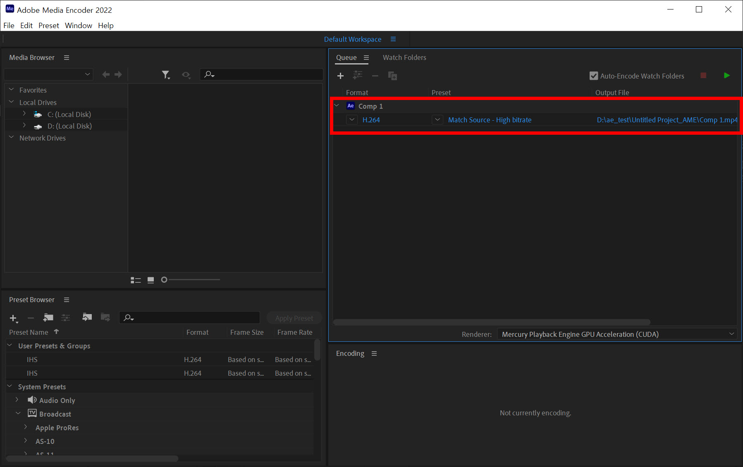Click the Remove minus icon in Queue toolbar
This screenshot has width=743, height=467.
[x=375, y=76]
